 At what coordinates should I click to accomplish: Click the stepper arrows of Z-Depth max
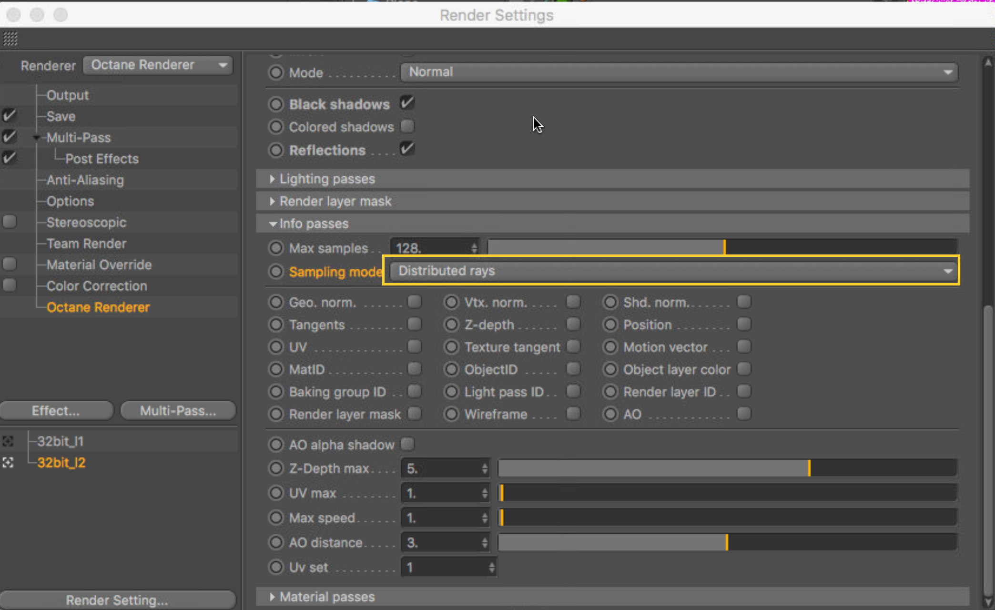485,468
